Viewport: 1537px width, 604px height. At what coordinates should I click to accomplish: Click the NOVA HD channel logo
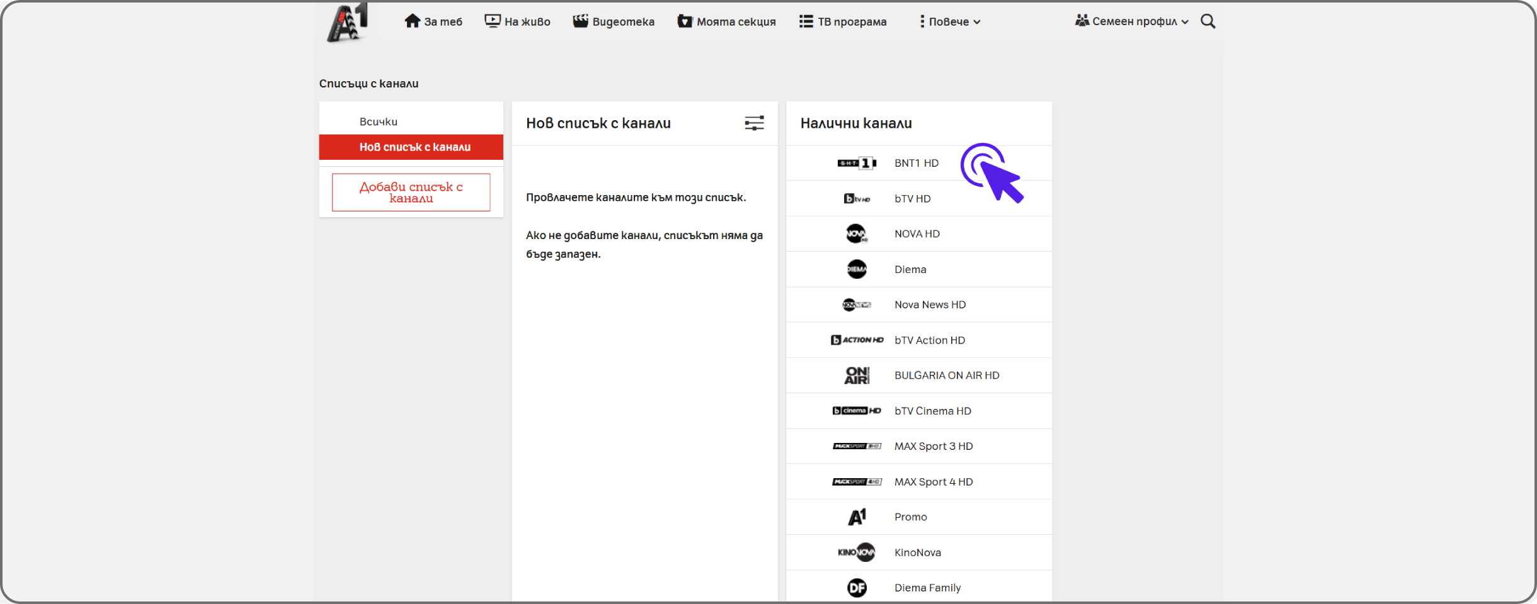coord(857,234)
